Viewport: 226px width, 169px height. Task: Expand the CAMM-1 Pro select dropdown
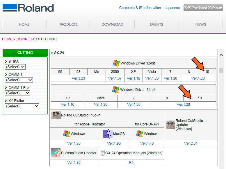point(18,93)
